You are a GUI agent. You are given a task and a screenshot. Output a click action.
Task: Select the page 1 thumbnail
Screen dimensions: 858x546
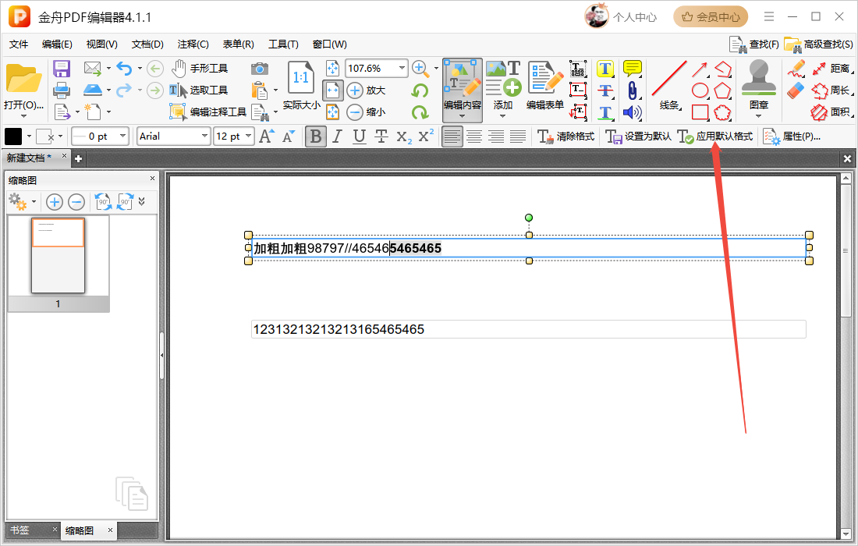click(58, 256)
